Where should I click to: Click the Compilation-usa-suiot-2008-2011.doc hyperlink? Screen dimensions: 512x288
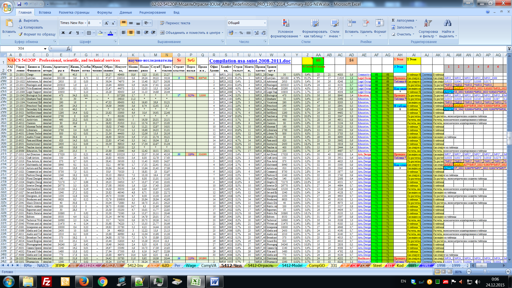click(x=250, y=61)
